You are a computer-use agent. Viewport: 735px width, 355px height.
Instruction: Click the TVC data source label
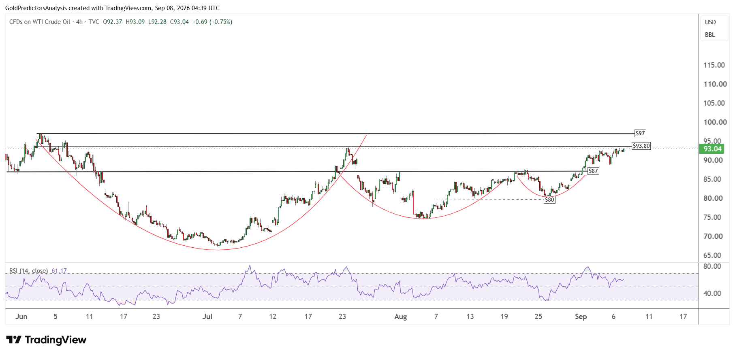[94, 22]
